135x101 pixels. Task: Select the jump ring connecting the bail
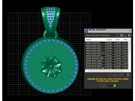51,34
